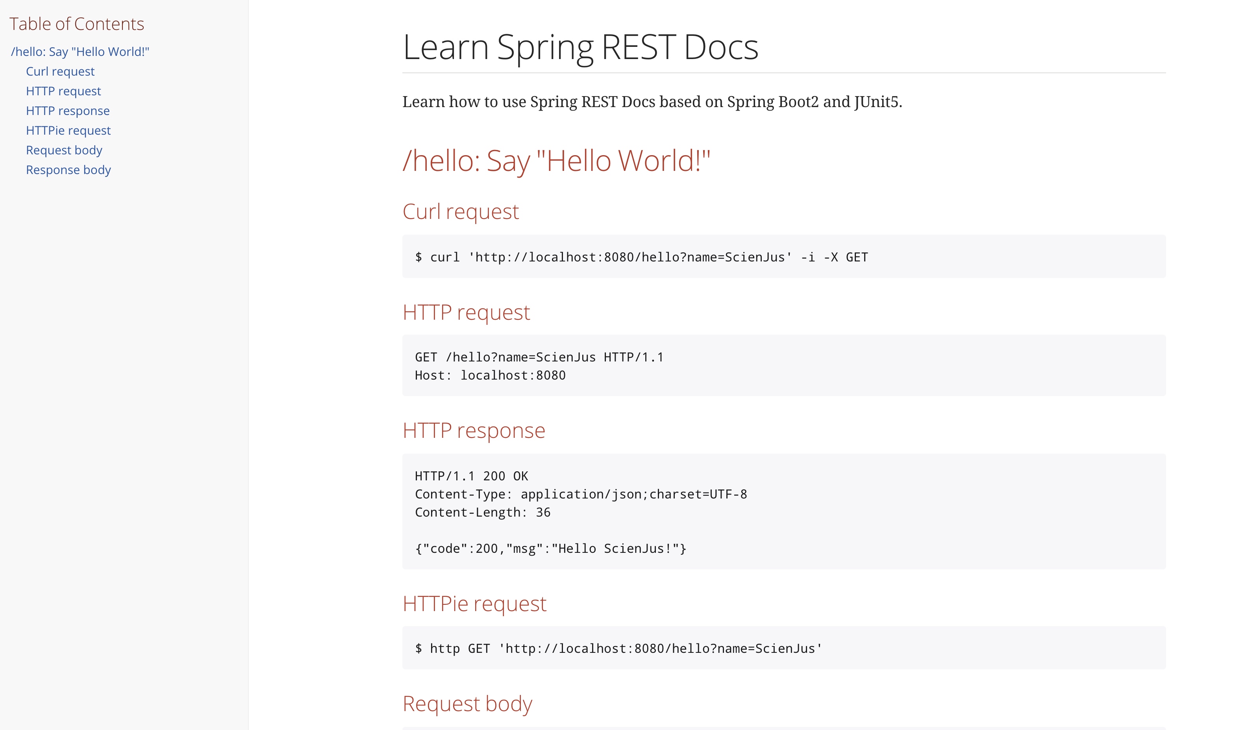The width and height of the screenshot is (1259, 730).
Task: Go to HTTP request sidebar link
Action: pyautogui.click(x=63, y=91)
